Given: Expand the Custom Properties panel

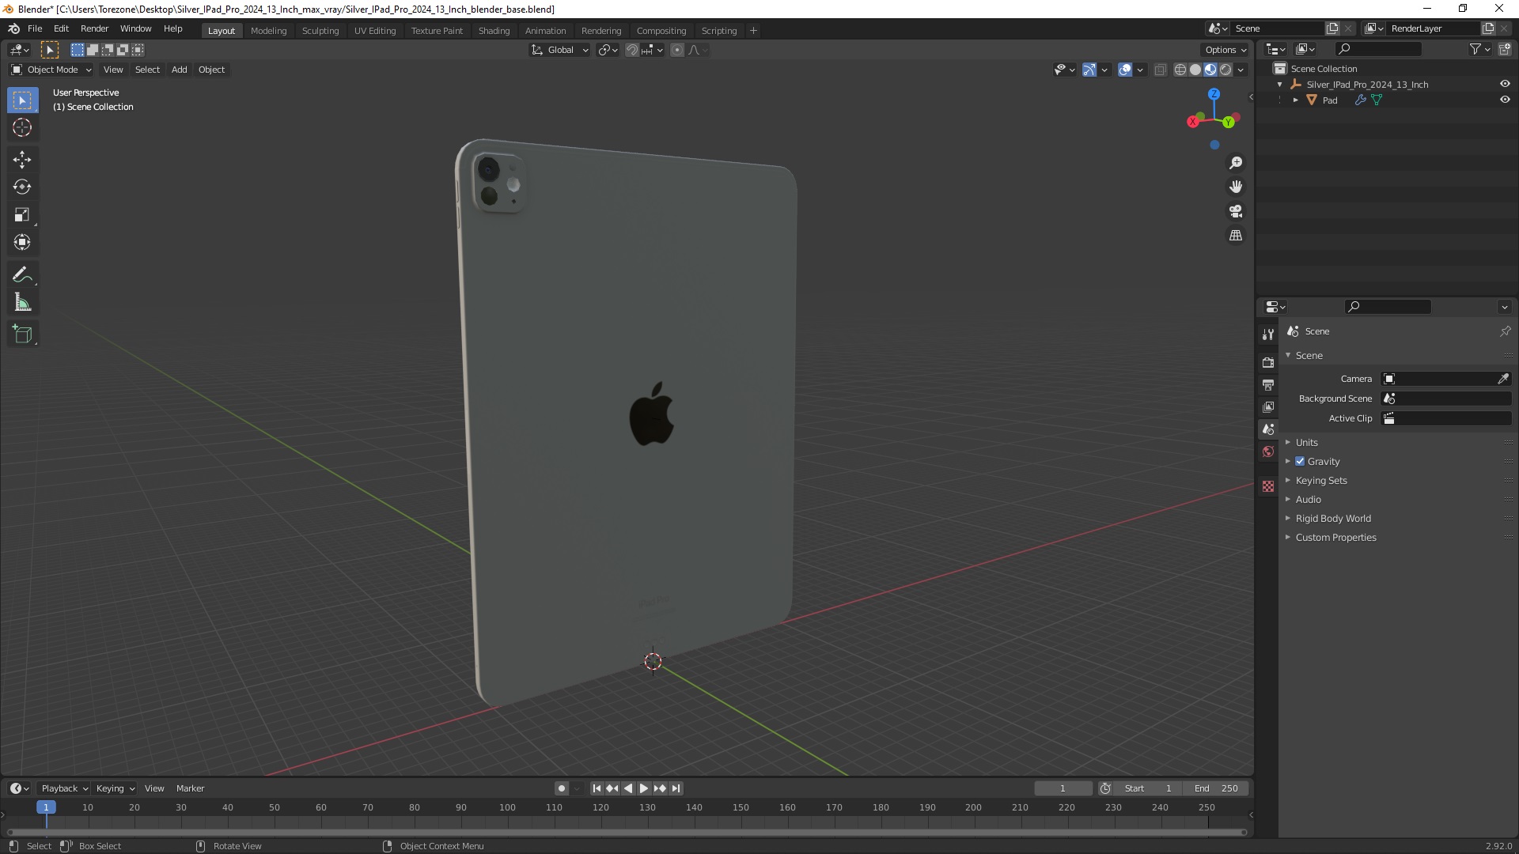Looking at the screenshot, I should [1335, 537].
